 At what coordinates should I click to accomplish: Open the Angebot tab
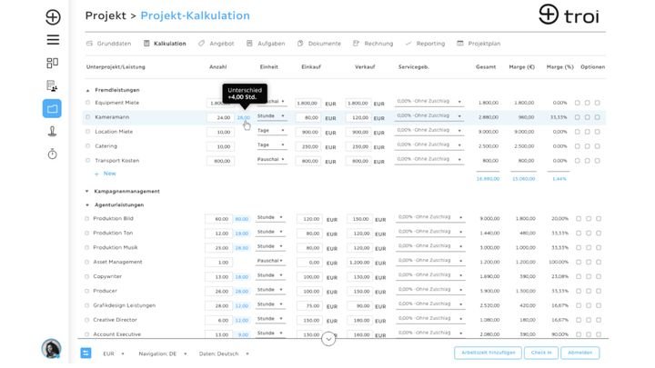217,44
